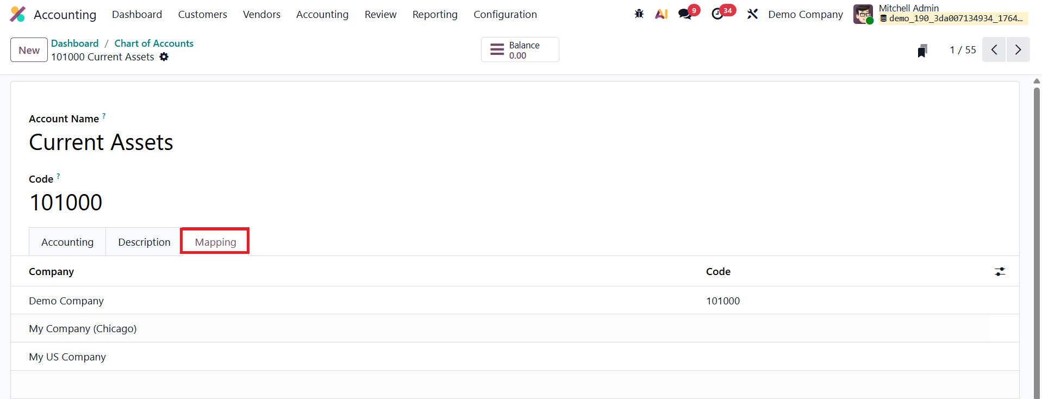This screenshot has width=1042, height=399.
Task: Open column options adjust icon
Action: (x=1000, y=272)
